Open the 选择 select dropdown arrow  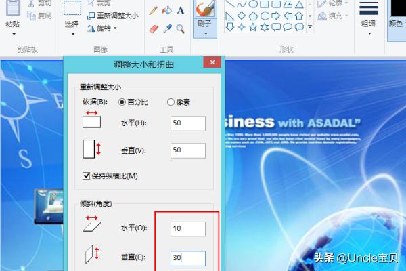73,34
